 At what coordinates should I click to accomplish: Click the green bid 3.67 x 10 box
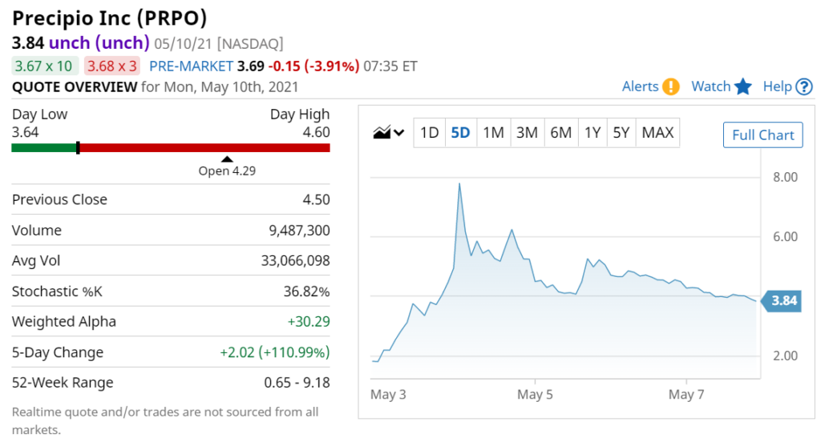[x=44, y=66]
